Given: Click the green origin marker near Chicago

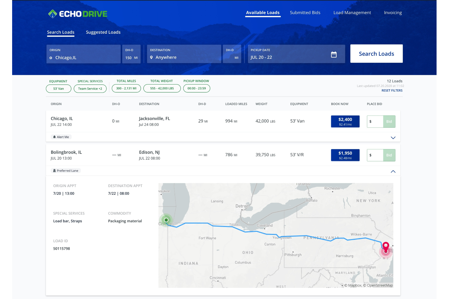Looking at the screenshot, I should tap(166, 220).
